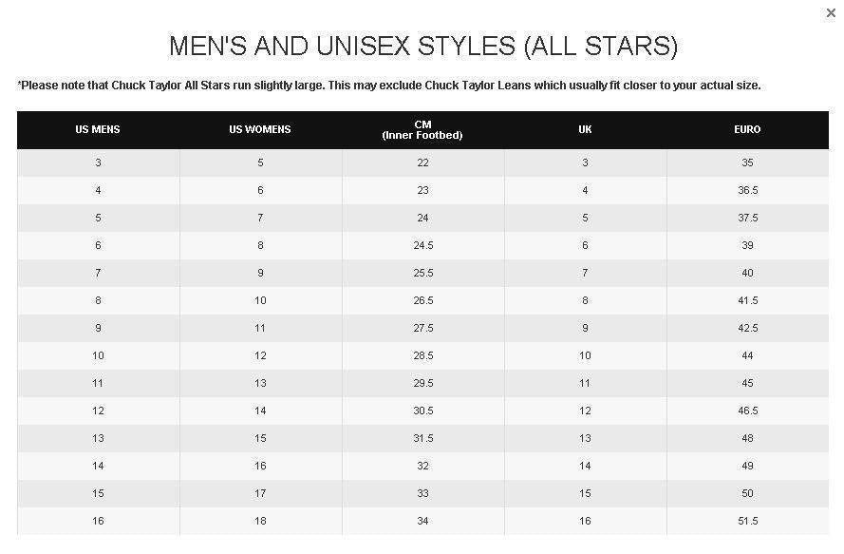Click the 24.5 CM footbed cell
Screen dimensions: 844x554
(422, 245)
